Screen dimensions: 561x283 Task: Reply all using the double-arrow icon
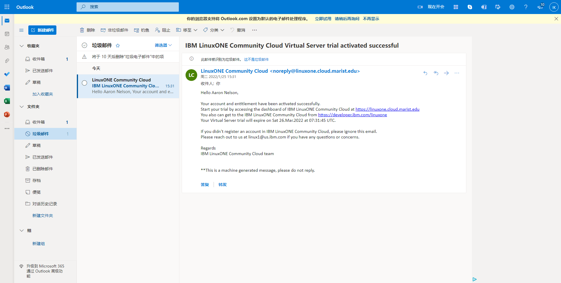click(436, 73)
